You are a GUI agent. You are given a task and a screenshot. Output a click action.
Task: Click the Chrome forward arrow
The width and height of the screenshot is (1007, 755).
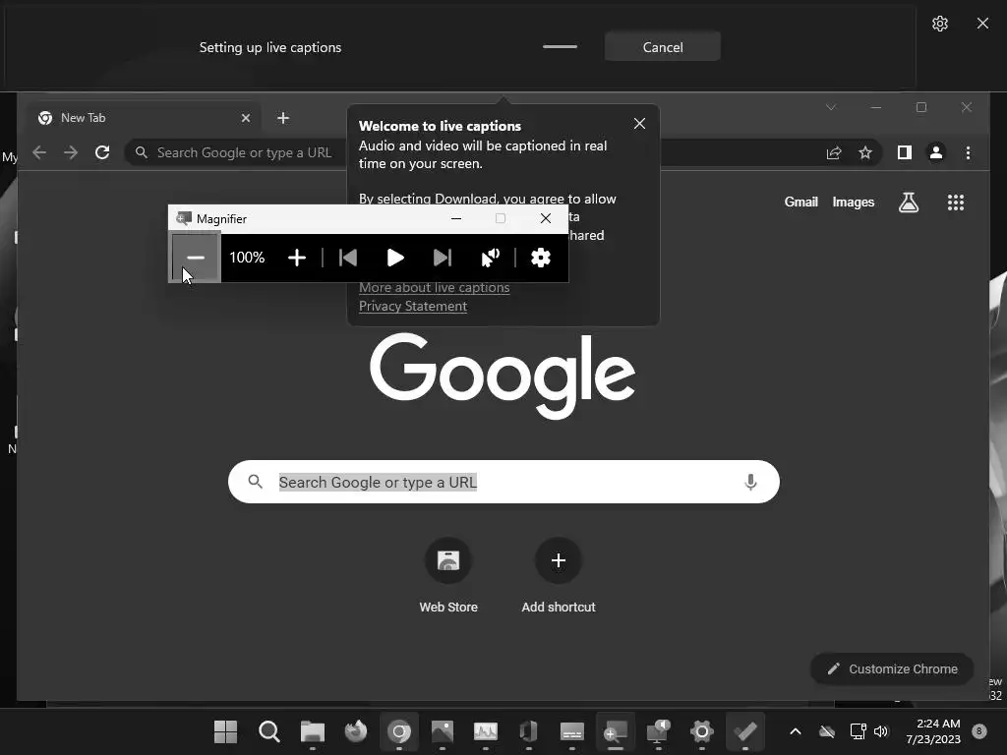coord(71,152)
